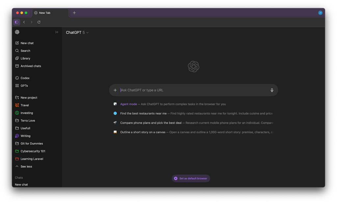The height and width of the screenshot is (203, 337).
Task: Click the Chats section heading
Action: [19, 178]
